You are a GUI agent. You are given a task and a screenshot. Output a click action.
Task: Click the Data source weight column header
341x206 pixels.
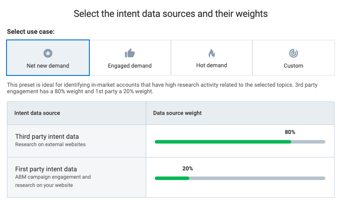coord(177,113)
